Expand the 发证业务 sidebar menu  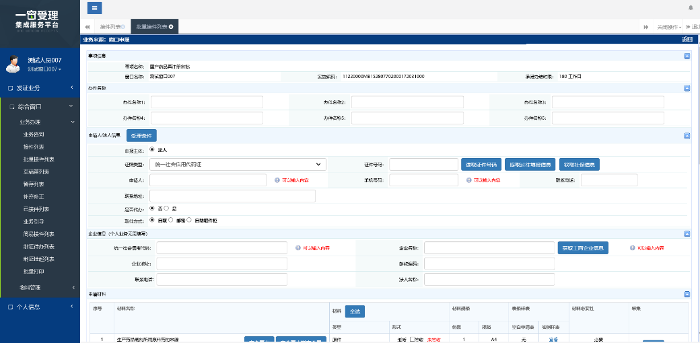point(40,88)
